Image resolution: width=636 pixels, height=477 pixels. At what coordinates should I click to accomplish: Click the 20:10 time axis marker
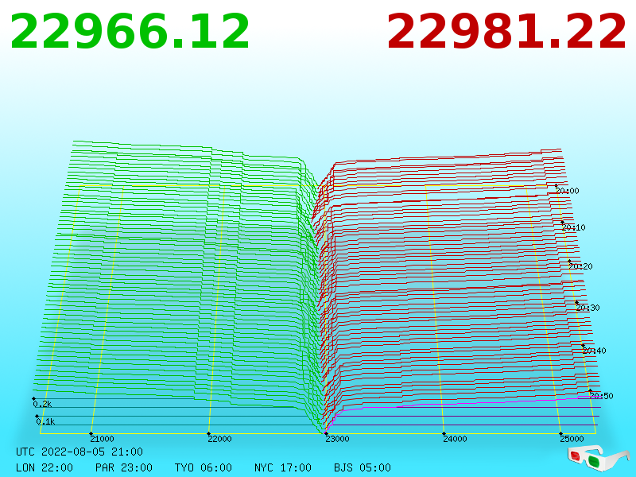573,227
